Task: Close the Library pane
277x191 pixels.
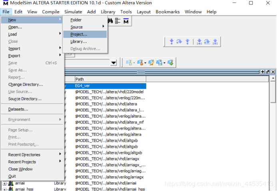Action: 273,72
